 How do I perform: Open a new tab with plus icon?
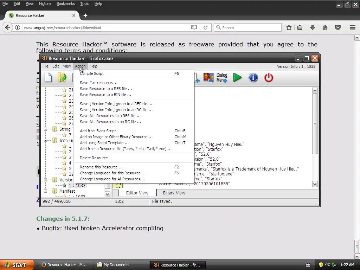coord(85,15)
